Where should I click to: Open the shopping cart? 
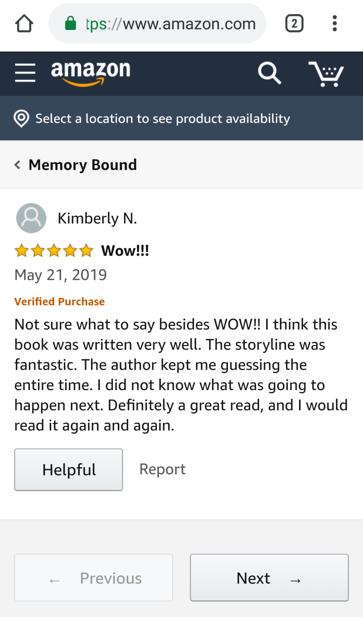(326, 74)
